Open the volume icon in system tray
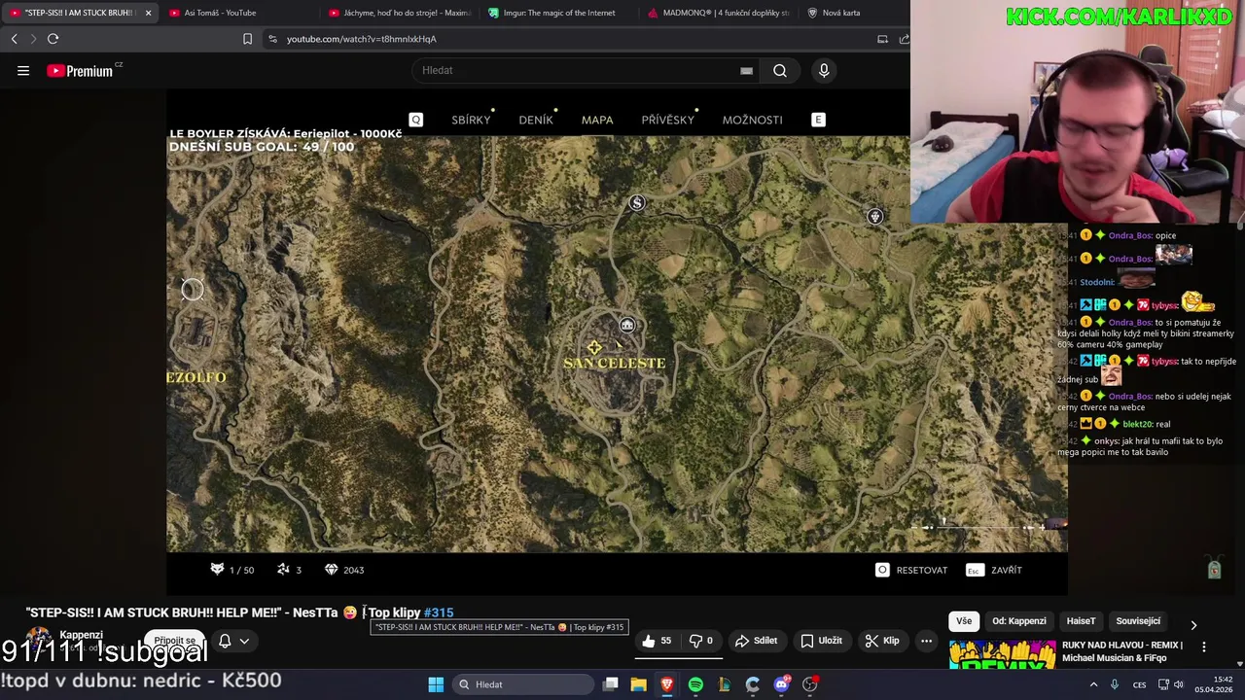Screen dimensions: 1245x700 tap(1178, 684)
